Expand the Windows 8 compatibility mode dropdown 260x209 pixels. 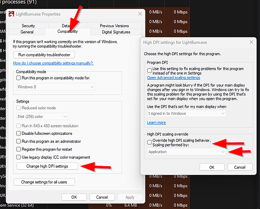55,87
